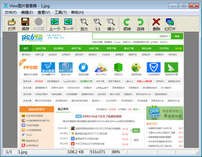Click the green search button in the image

pos(177,36)
